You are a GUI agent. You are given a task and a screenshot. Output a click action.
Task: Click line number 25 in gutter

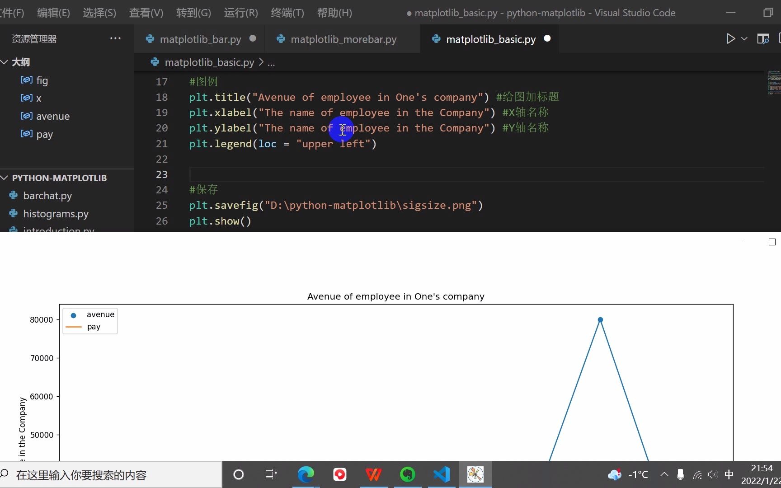tap(161, 205)
